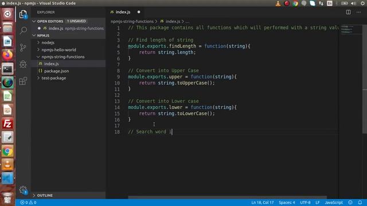
Task: Open system settings gear in top panel
Action: [362, 3]
